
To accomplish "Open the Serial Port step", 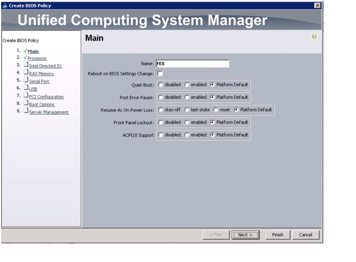I will click(39, 81).
